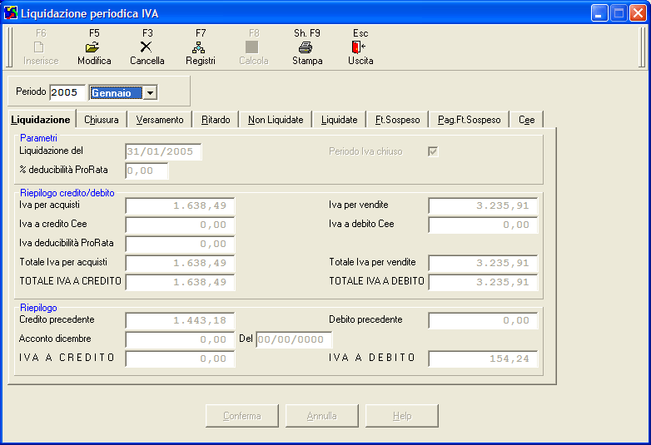Viewport: 651px width, 445px height.
Task: Go to the Ritardo tab
Action: (x=216, y=120)
